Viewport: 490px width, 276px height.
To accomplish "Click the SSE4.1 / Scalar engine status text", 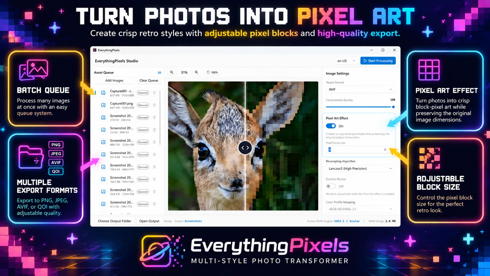I will point(347,221).
